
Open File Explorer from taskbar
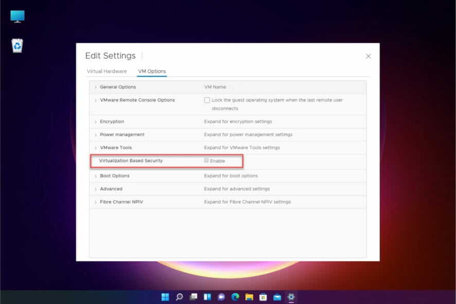click(249, 297)
